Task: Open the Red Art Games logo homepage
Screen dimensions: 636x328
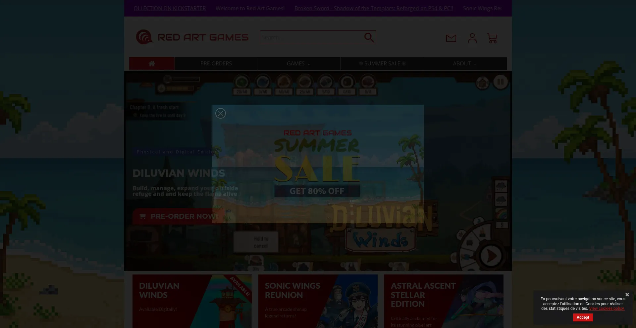Action: pos(192,37)
